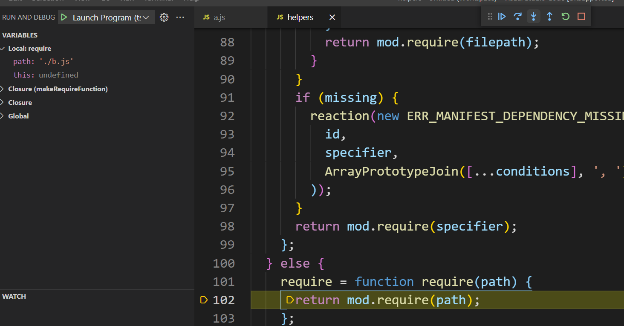Screen dimensions: 624x326
Task: Restart the debug session
Action: tap(565, 17)
